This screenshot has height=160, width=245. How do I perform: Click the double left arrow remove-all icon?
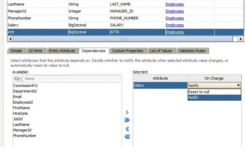pos(127,136)
